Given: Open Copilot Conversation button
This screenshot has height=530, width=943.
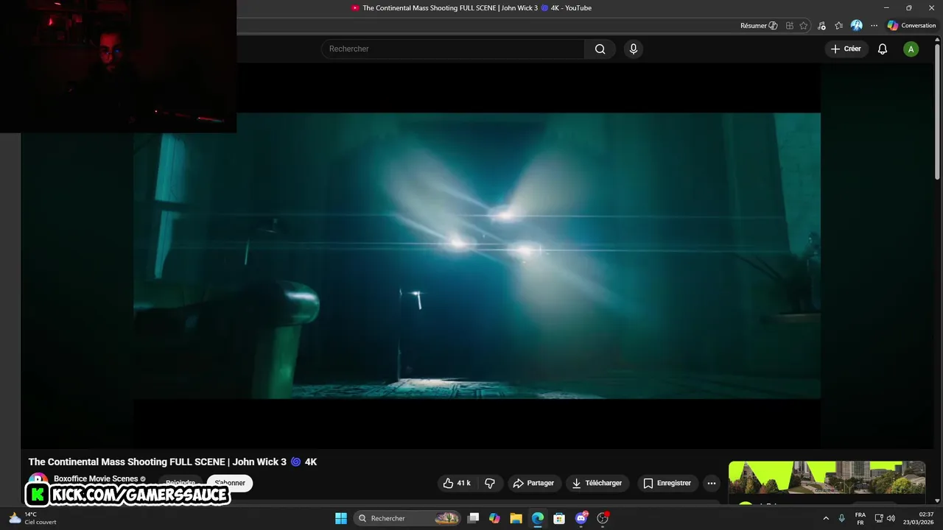Looking at the screenshot, I should tap(911, 26).
